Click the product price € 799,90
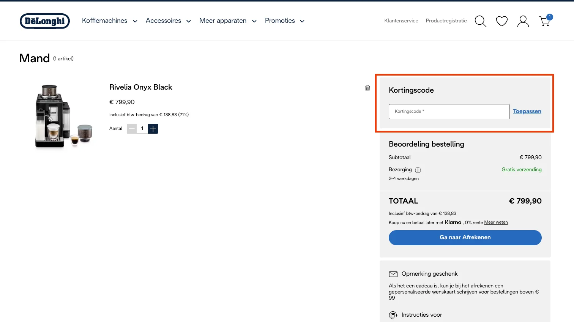The image size is (574, 322). pos(122,102)
